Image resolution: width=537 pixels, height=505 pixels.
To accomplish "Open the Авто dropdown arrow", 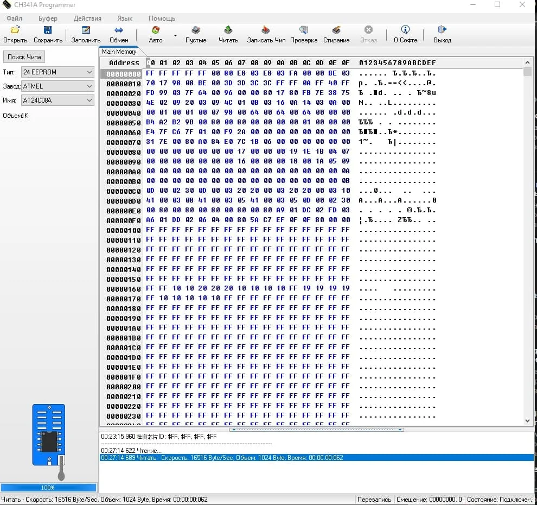I will (x=175, y=36).
